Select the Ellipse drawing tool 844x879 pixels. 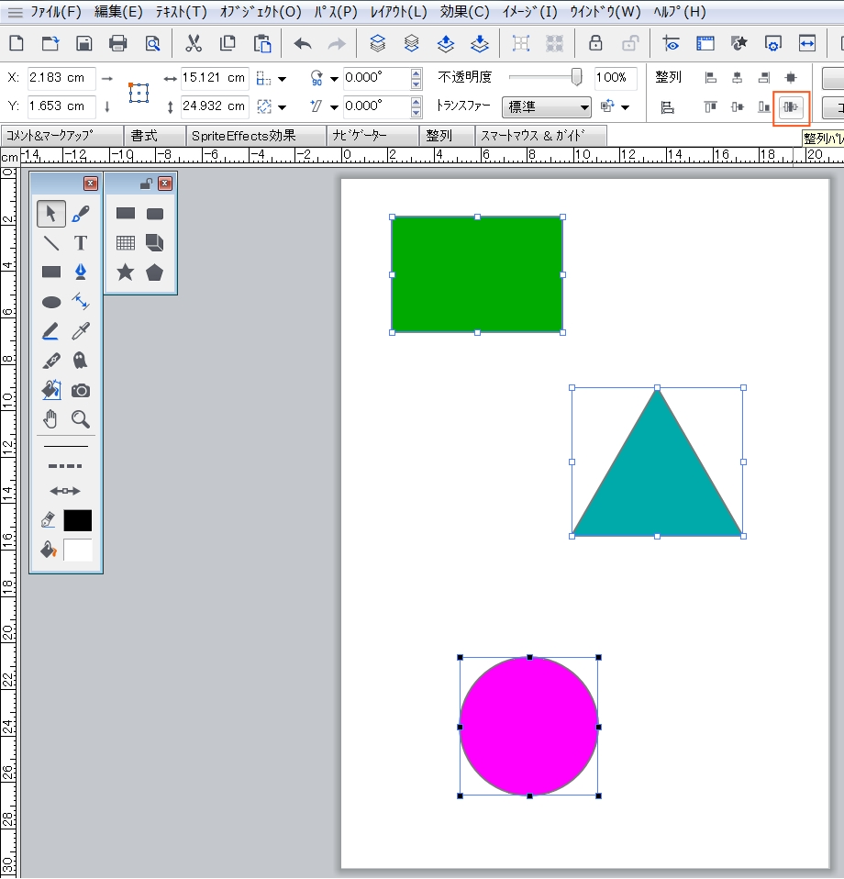pos(51,302)
